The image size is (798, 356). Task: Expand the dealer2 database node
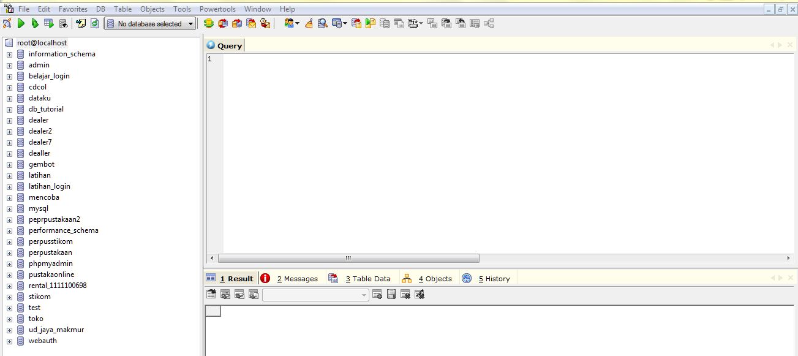(9, 132)
